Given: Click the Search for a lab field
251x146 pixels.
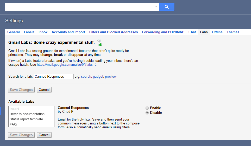Looking at the screenshot, I should coord(54,77).
